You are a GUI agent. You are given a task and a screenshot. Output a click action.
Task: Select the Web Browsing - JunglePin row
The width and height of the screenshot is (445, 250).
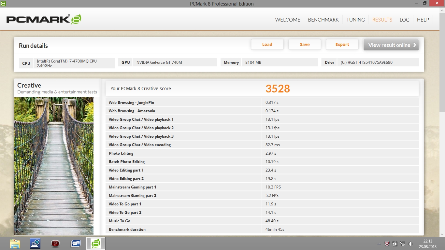coord(262,103)
